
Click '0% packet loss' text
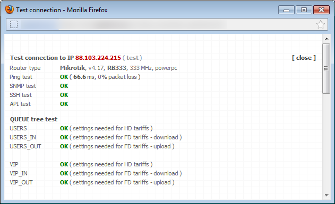(117, 77)
